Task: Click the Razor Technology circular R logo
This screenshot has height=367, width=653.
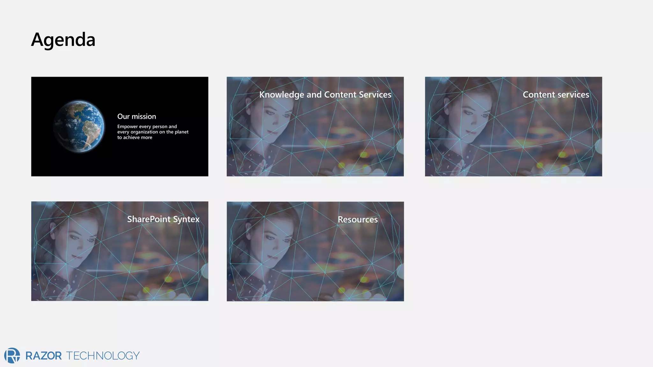Action: [12, 355]
